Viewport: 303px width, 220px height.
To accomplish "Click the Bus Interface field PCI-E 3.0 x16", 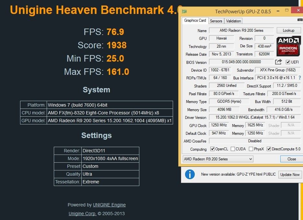I will (276, 78).
